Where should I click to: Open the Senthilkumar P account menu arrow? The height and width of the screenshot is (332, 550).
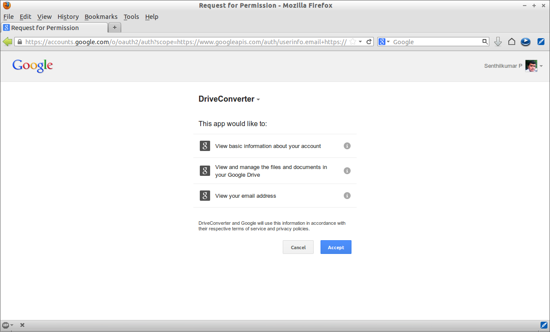[541, 66]
